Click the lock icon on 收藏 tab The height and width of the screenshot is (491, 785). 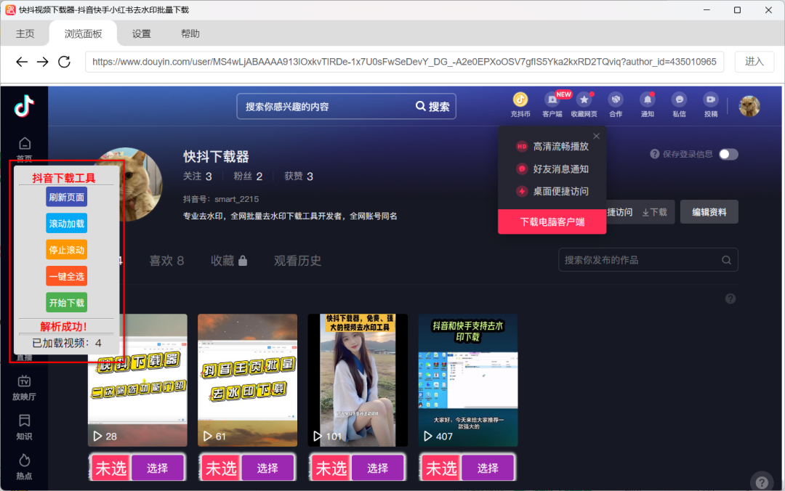pyautogui.click(x=243, y=260)
